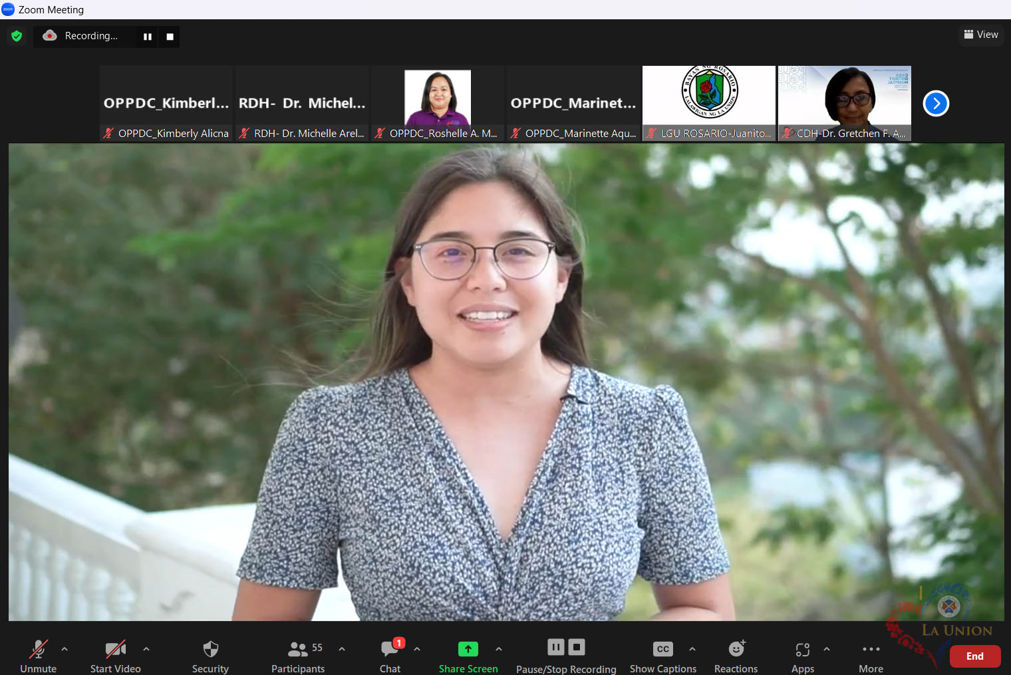Open Reactions picker
Image resolution: width=1011 pixels, height=675 pixels.
(736, 656)
